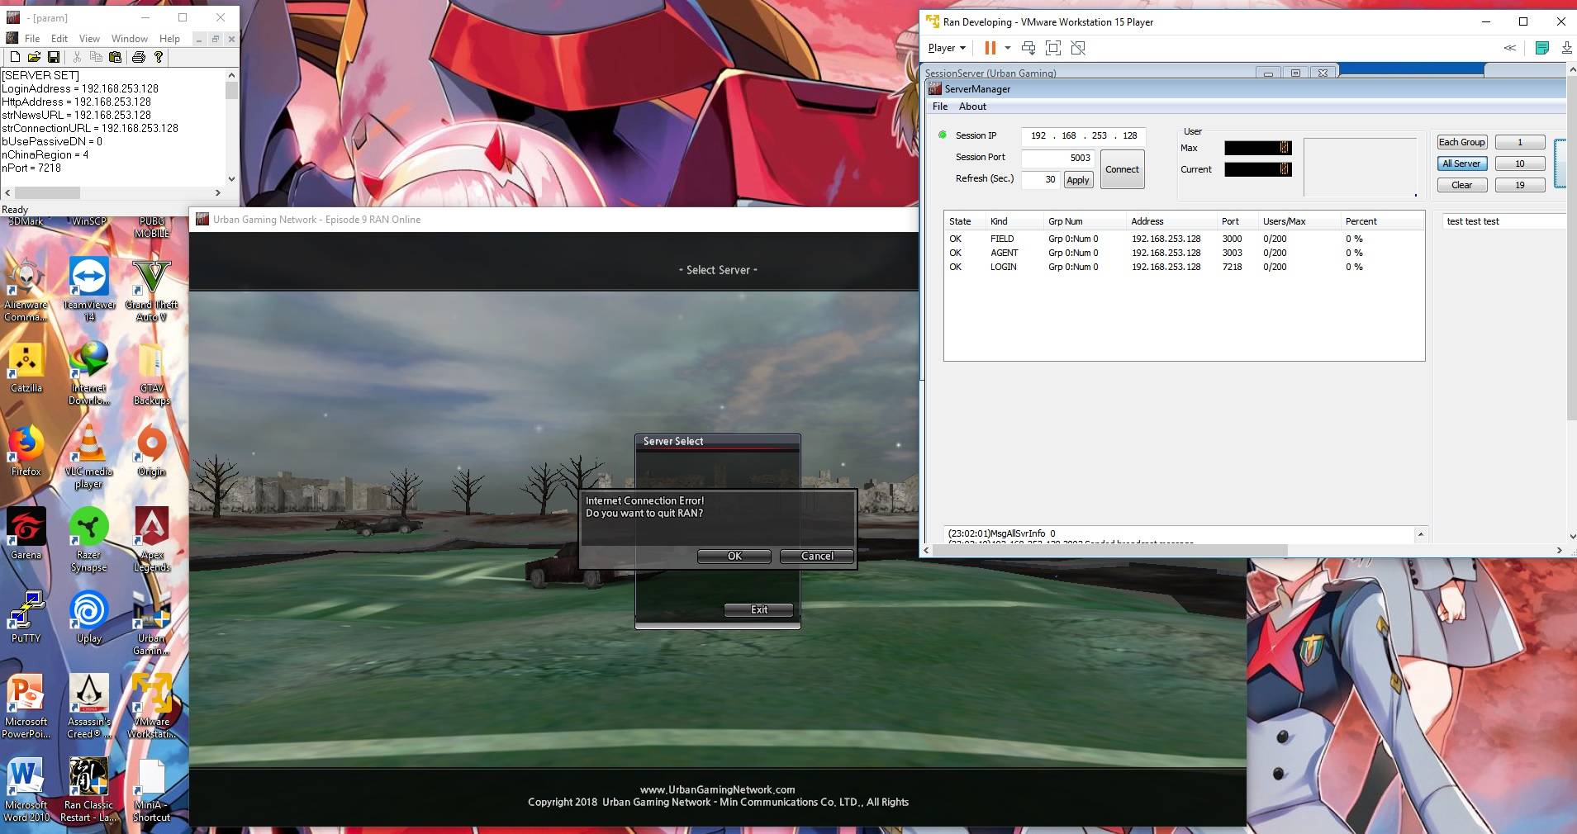Select the FIELD server row
Viewport: 1577px width, 834px height.
pos(1184,239)
